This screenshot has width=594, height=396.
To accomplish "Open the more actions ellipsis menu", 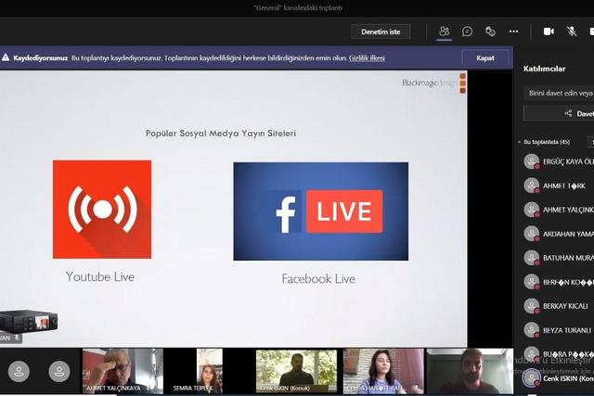I will 513,32.
